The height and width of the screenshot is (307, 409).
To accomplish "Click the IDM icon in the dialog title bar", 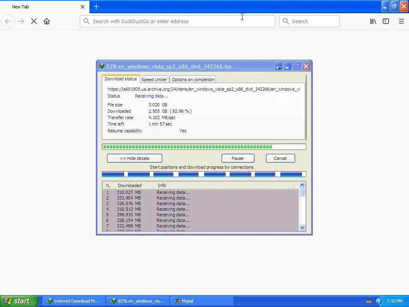I will tap(101, 66).
